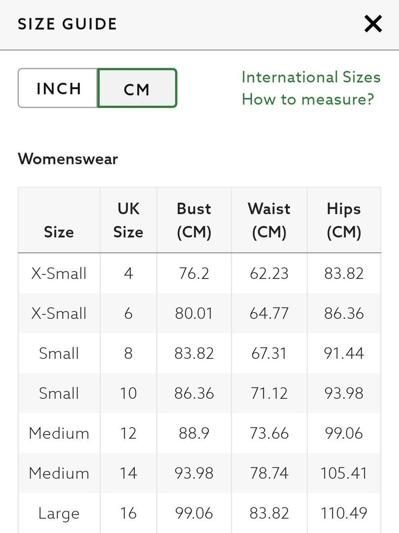Click the UK size 10 cell

[x=128, y=393]
